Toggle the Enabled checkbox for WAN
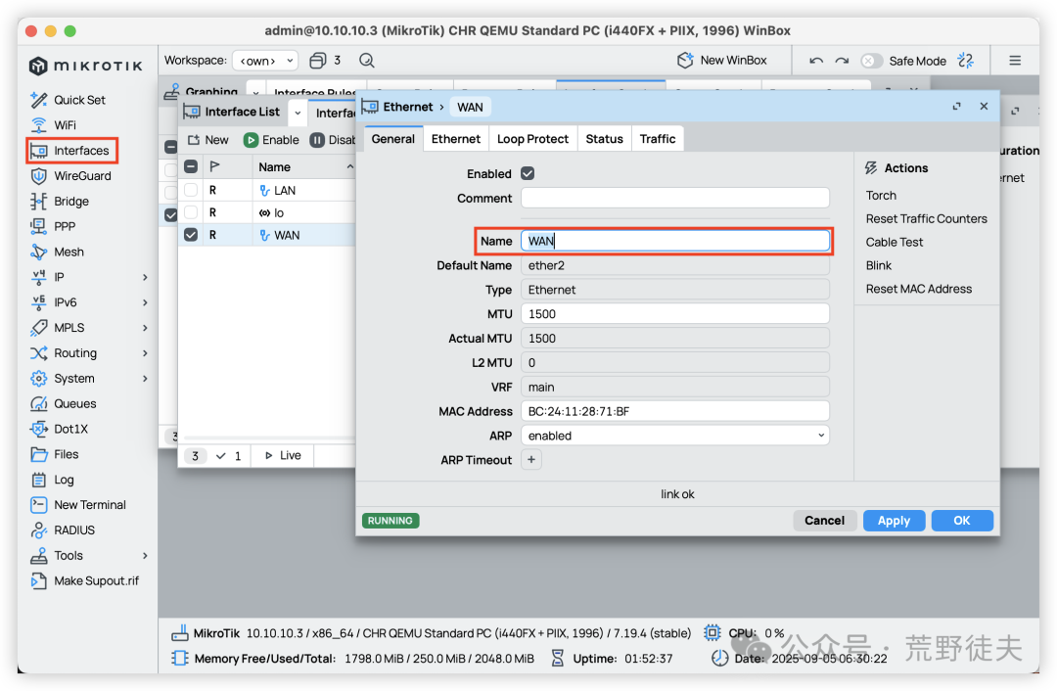 528,174
